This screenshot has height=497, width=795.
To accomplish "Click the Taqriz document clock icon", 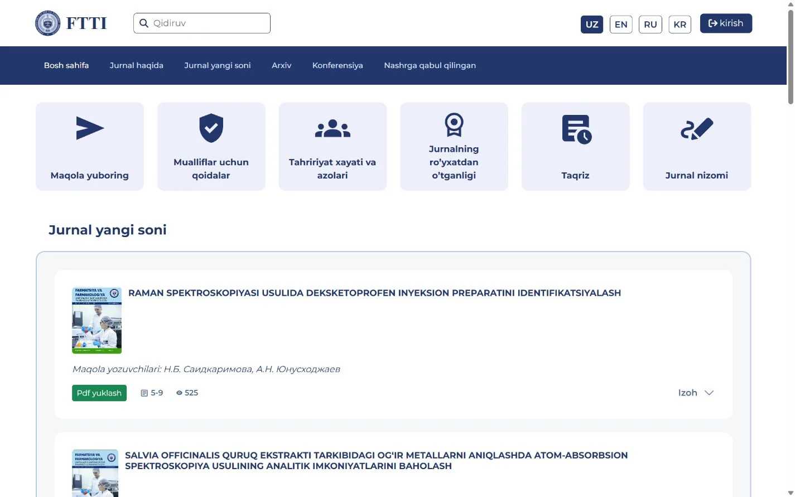I will [576, 129].
